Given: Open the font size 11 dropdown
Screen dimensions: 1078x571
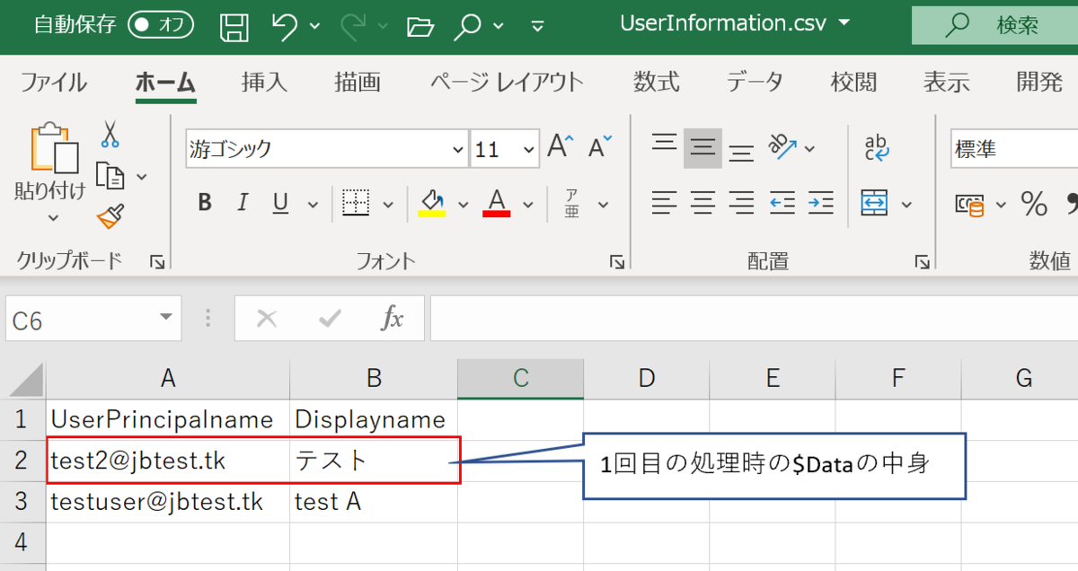Looking at the screenshot, I should (x=529, y=149).
